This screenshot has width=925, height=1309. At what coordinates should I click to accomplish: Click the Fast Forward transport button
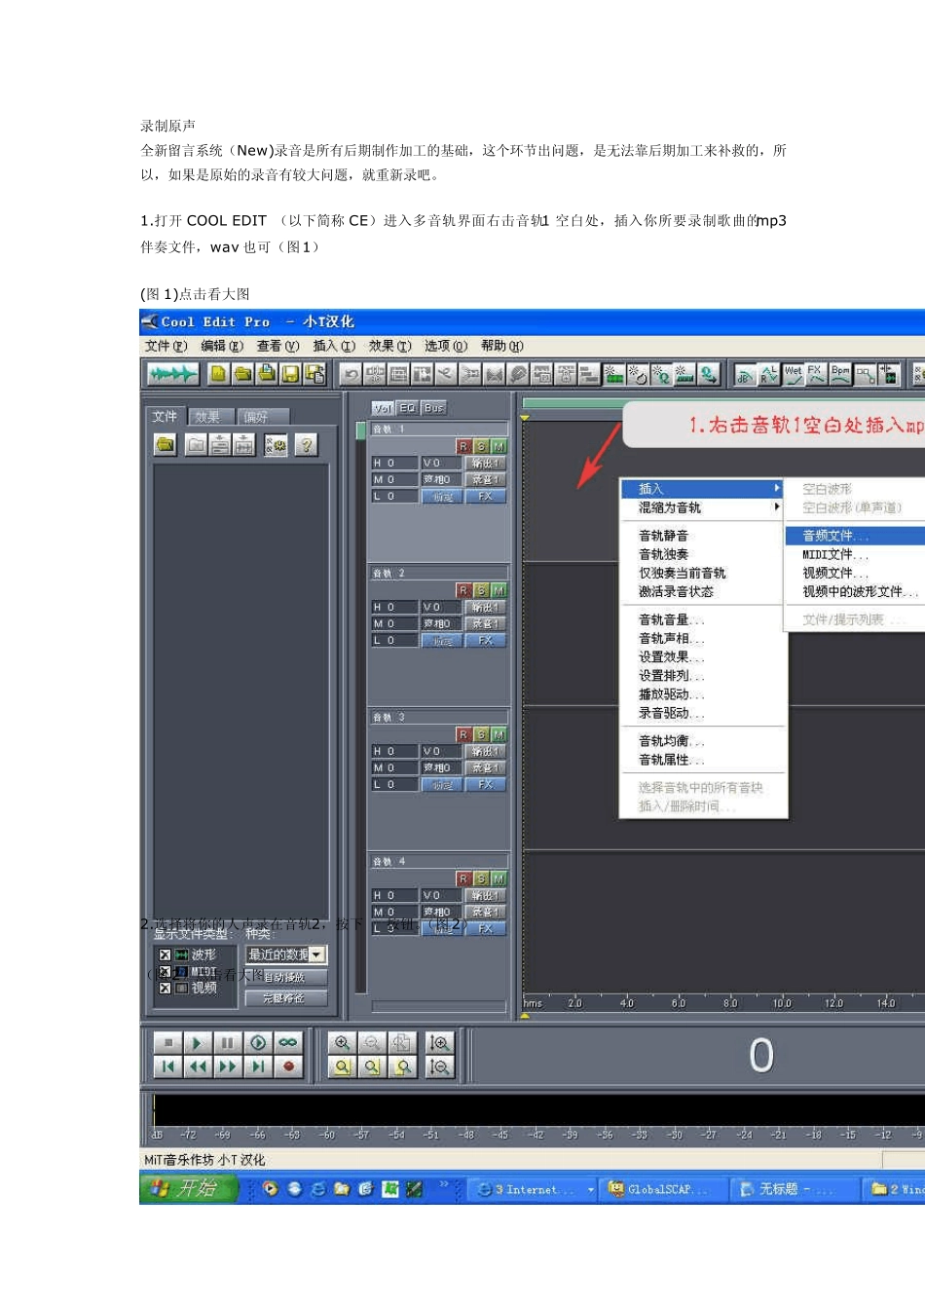click(227, 1066)
